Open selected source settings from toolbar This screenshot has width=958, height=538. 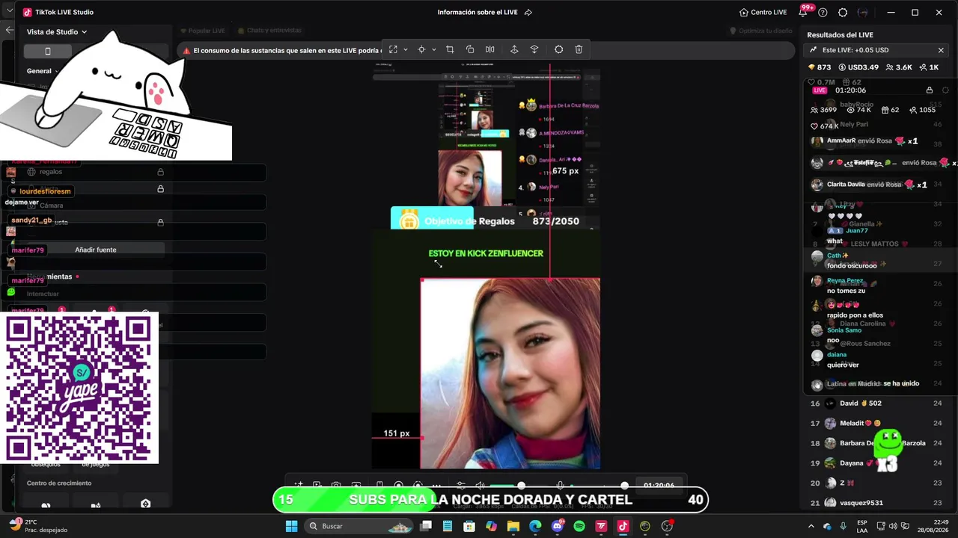(558, 49)
